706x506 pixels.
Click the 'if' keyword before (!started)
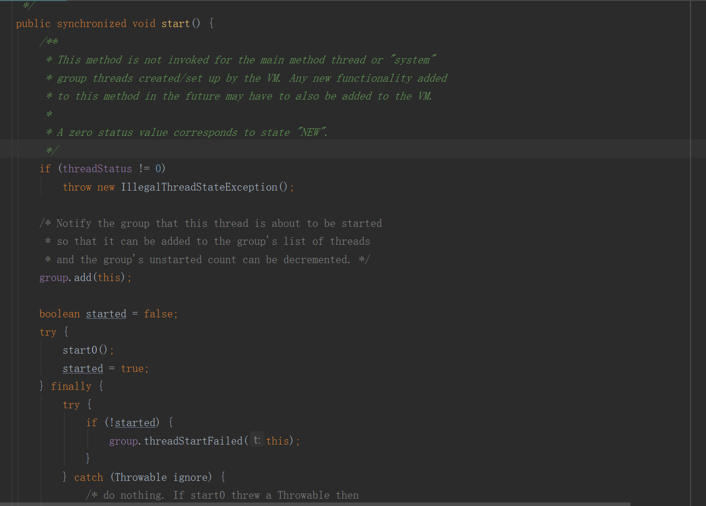coord(92,423)
